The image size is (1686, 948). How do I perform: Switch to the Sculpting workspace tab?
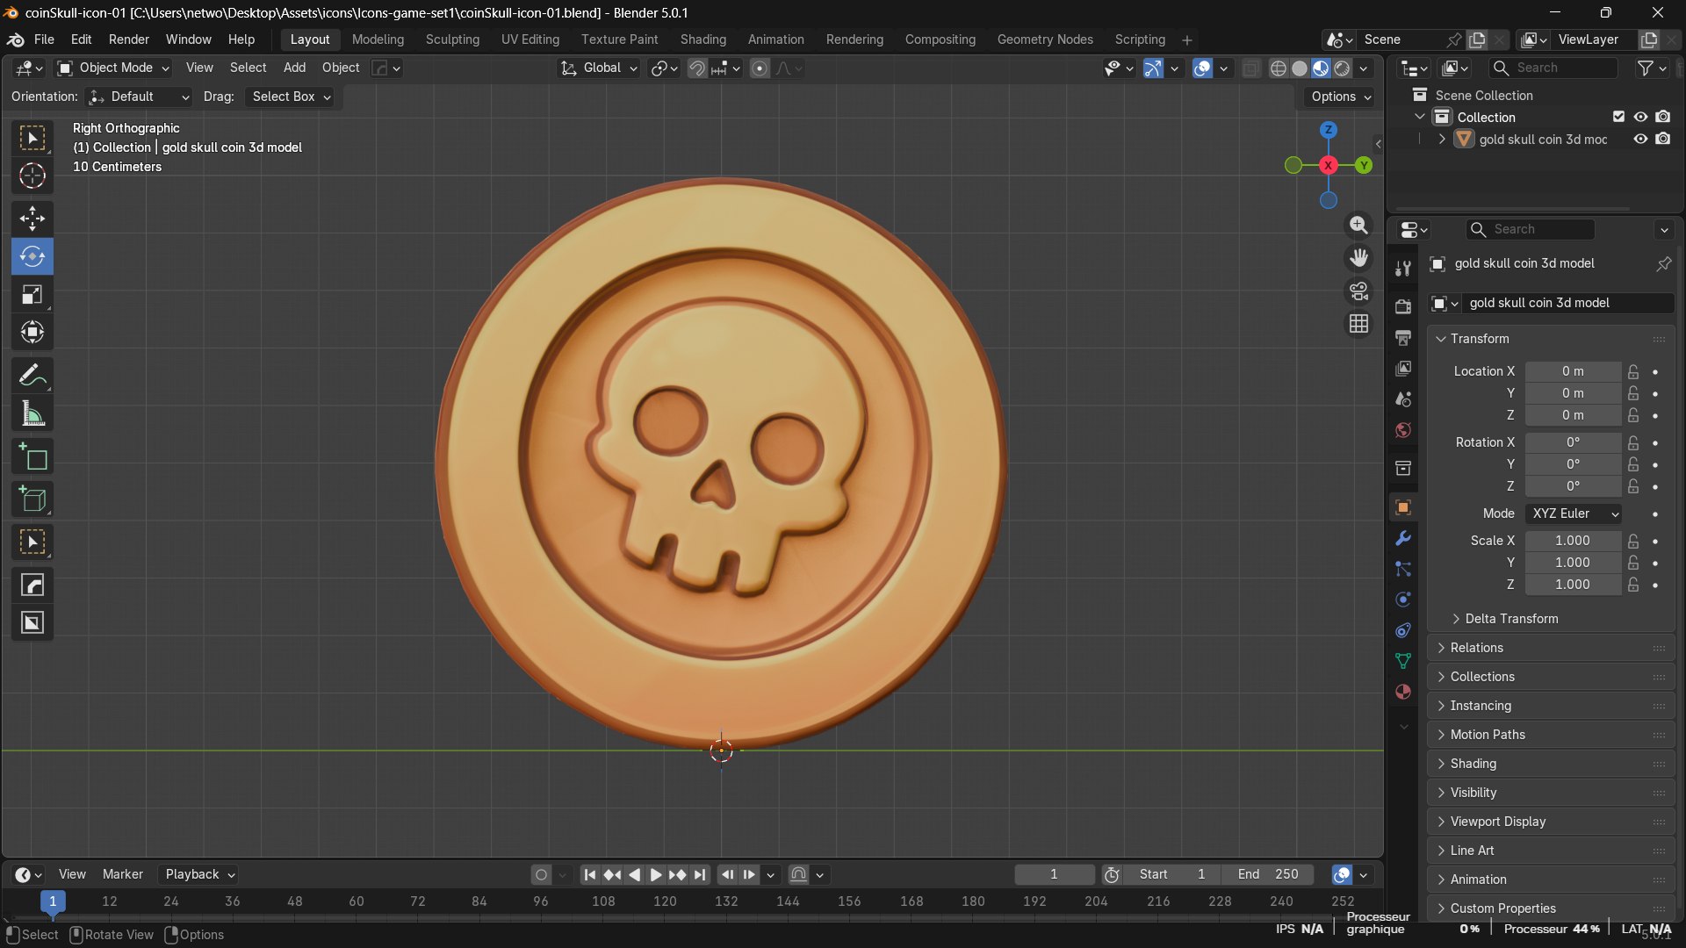(452, 39)
